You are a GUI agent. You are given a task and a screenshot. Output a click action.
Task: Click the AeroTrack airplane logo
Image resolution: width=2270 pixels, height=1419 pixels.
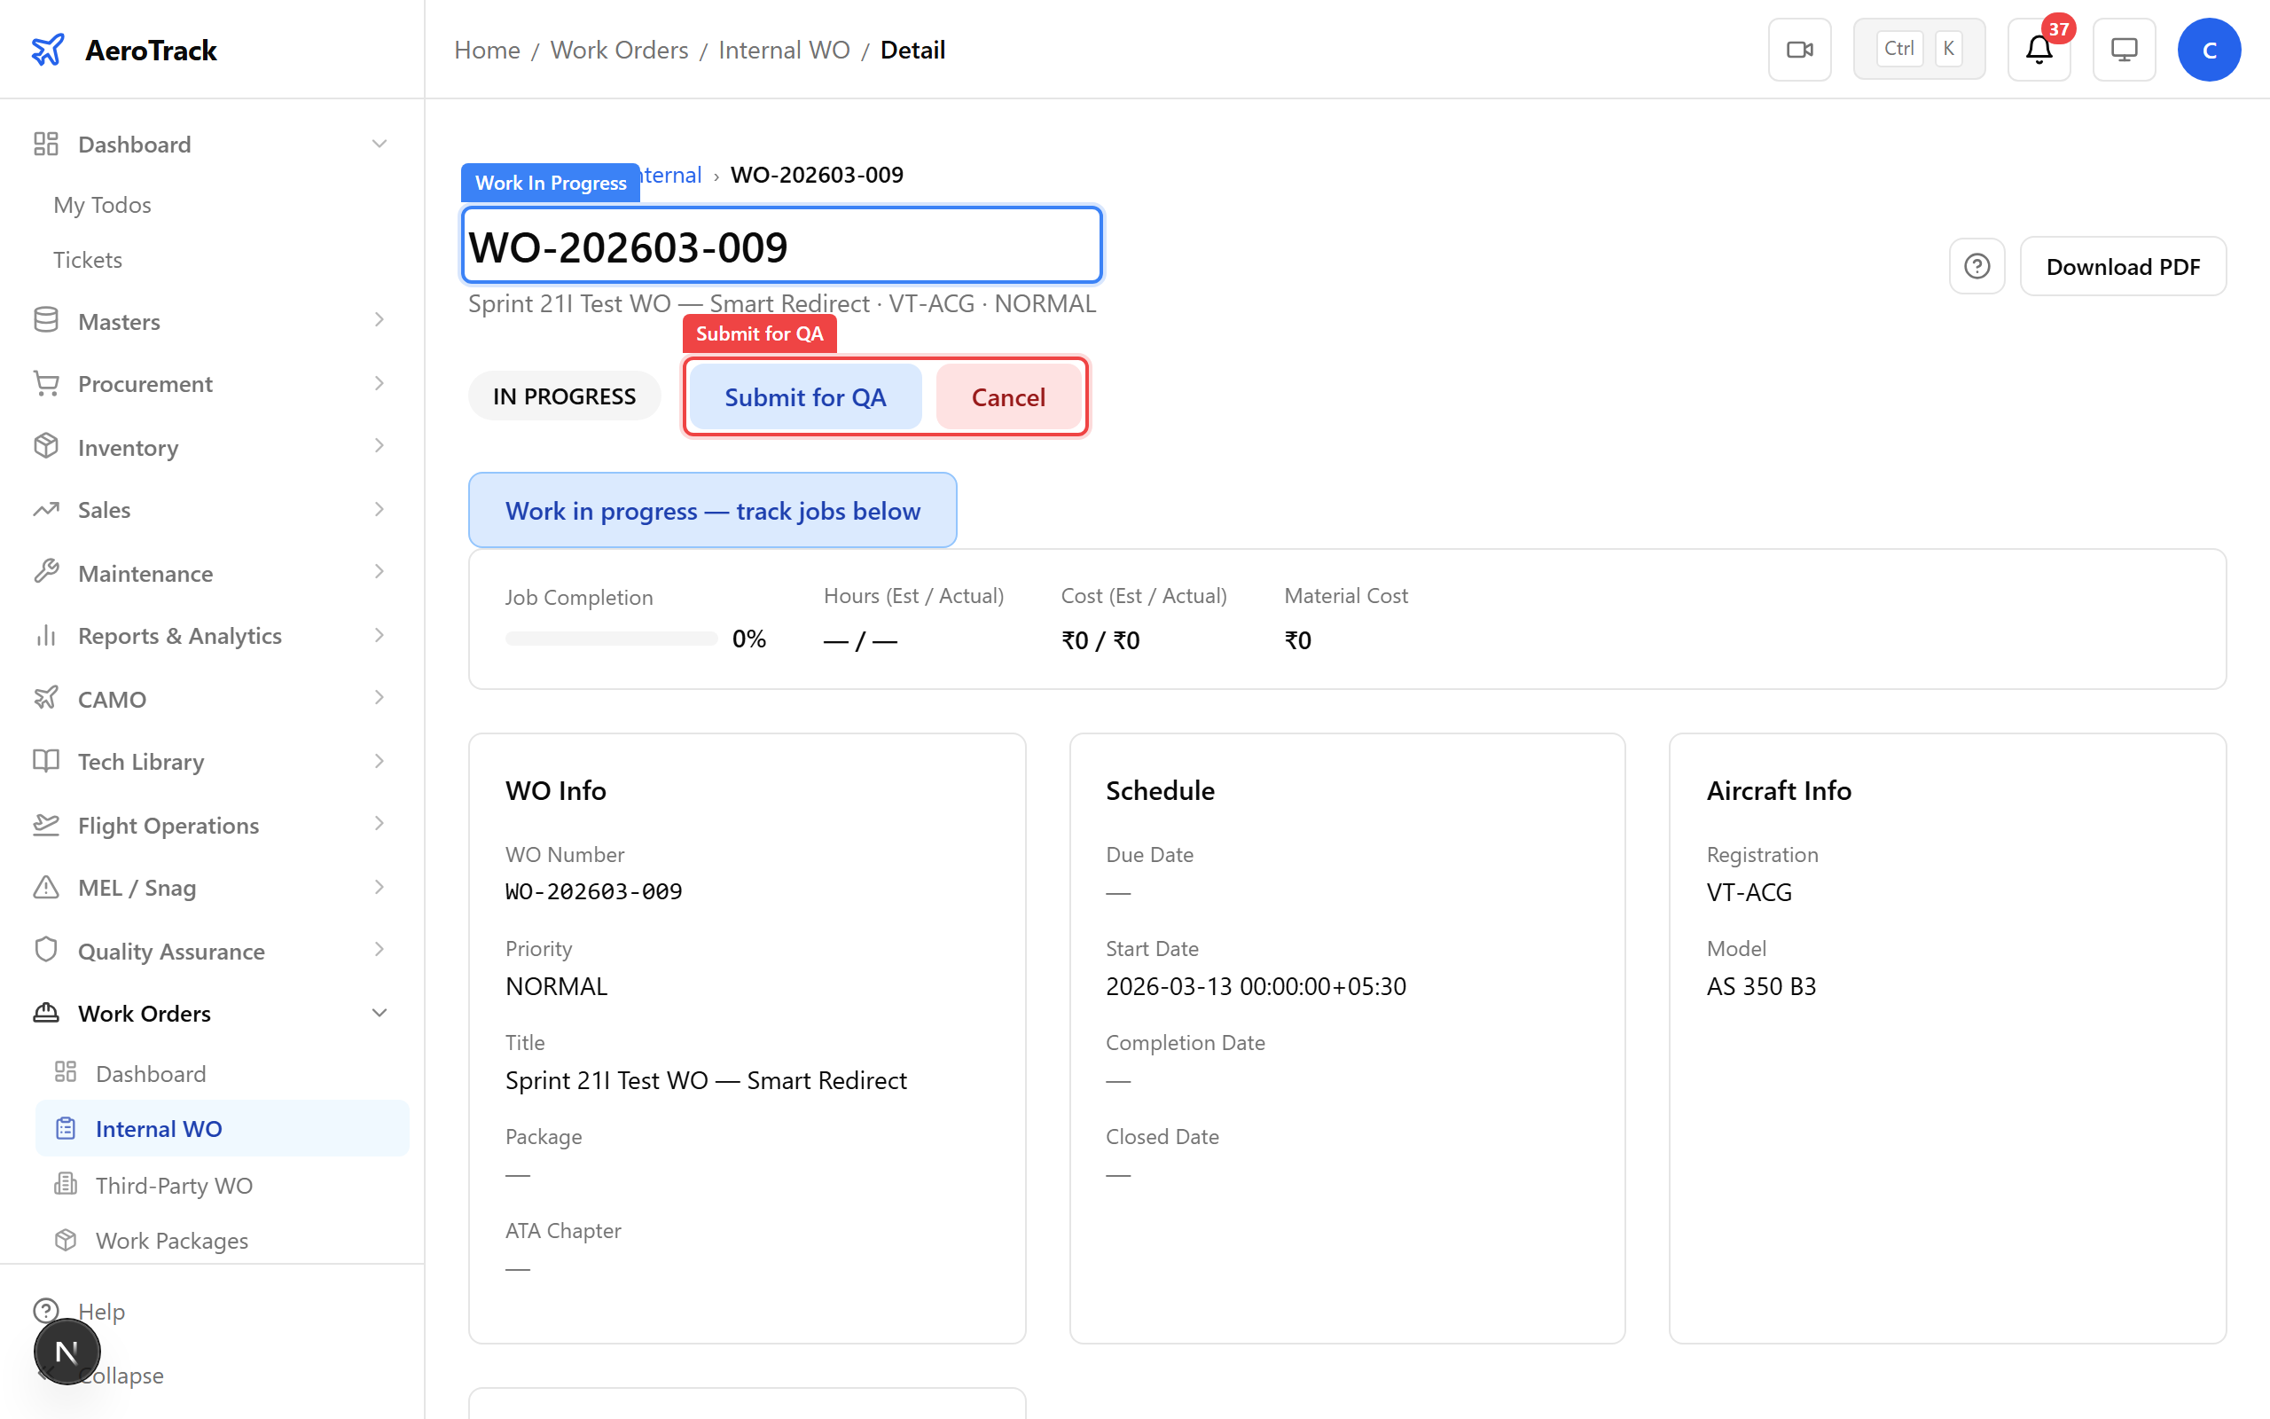[x=48, y=50]
